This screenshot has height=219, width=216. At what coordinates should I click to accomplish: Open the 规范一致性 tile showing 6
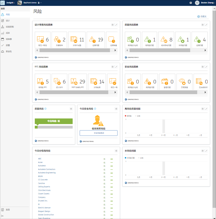coord(43,40)
